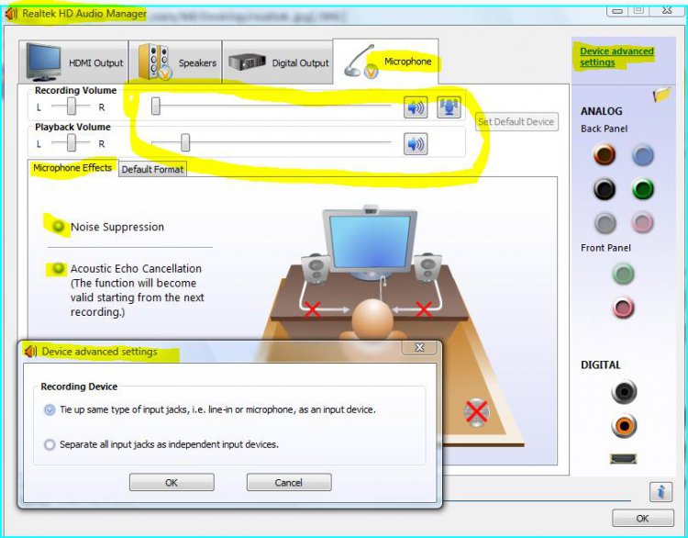Click the HDMI port icon under Digital
The image size is (688, 538).
click(623, 458)
